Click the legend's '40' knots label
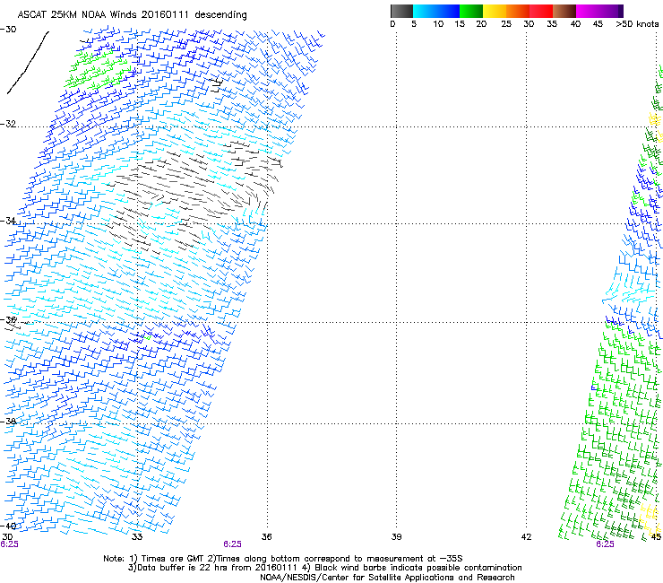The width and height of the screenshot is (663, 583). click(x=575, y=23)
